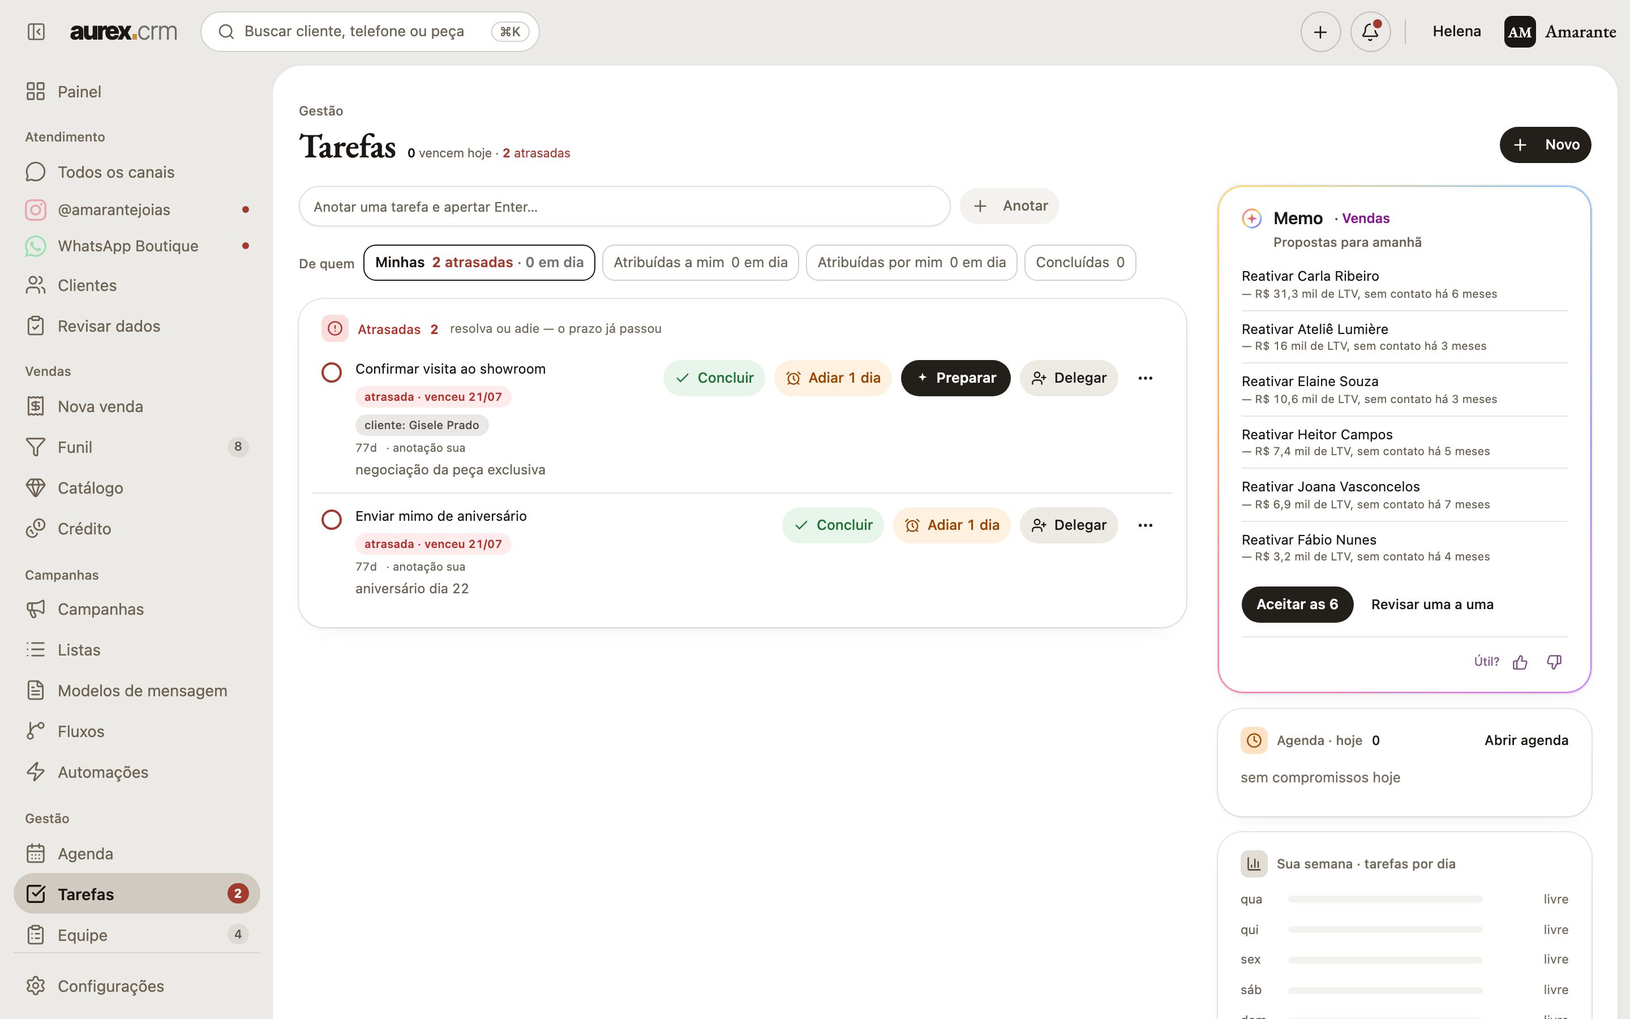Screen dimensions: 1630x1019
Task: Open Automações in the sidebar
Action: pyautogui.click(x=137, y=772)
